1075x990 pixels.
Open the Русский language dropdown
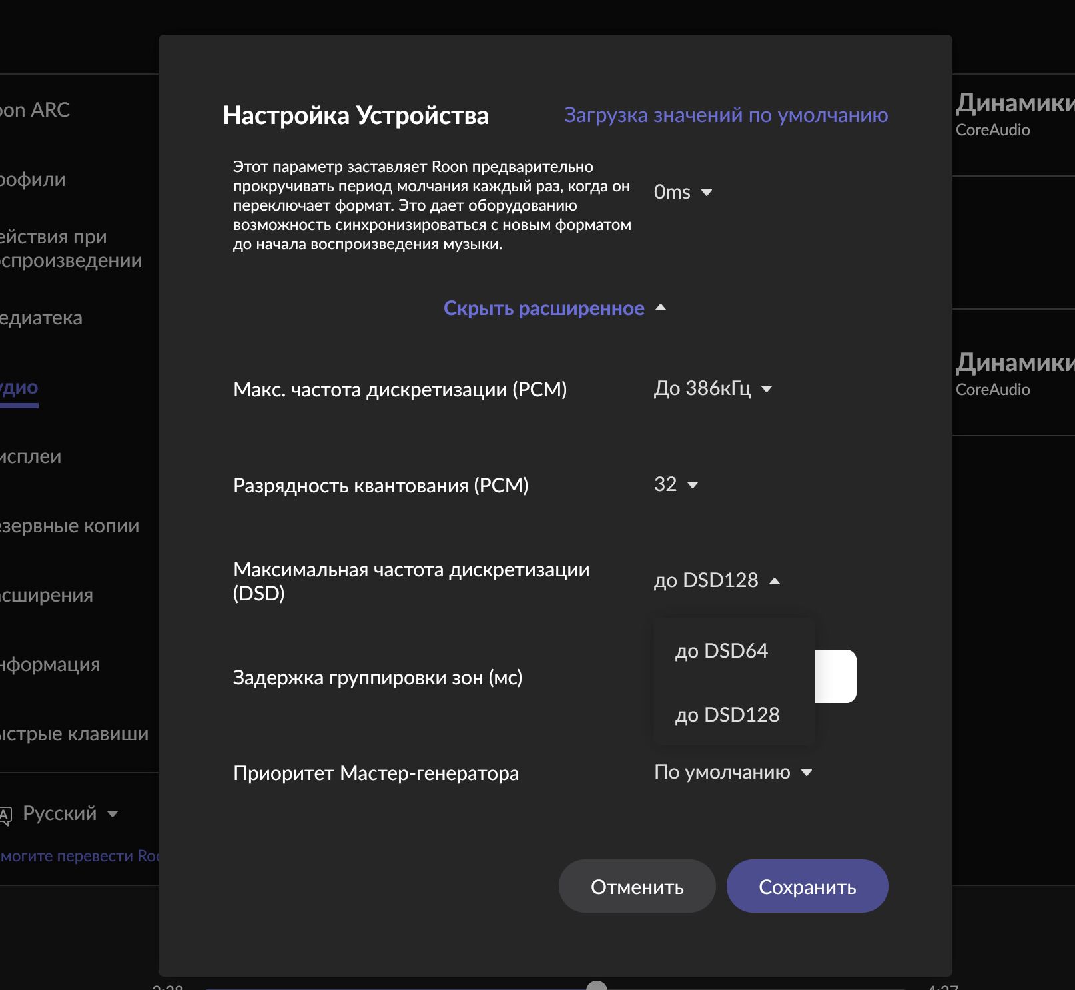coord(70,813)
